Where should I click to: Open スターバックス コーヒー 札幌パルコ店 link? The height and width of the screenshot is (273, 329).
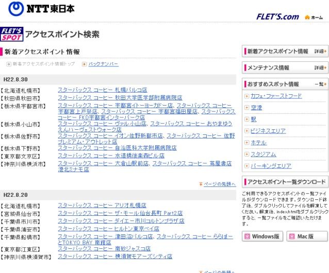pos(103,90)
